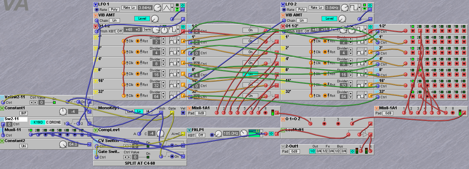Screen dimensions: 469x169
Task: Click LFO 1 rate knob
Action: (157, 8)
